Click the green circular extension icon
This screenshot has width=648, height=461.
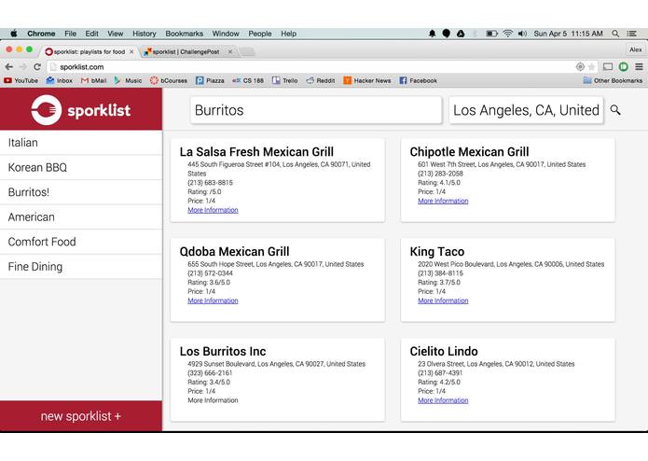point(623,66)
